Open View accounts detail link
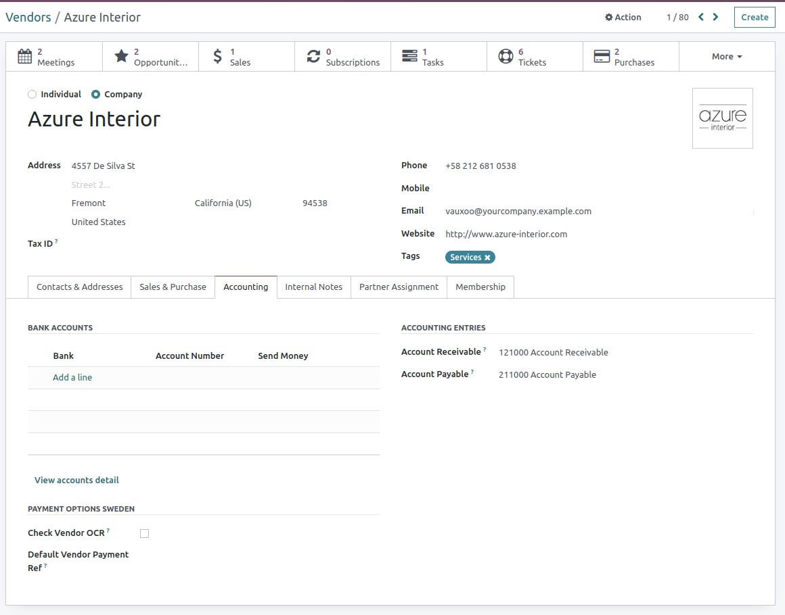This screenshot has height=615, width=785. [x=76, y=480]
